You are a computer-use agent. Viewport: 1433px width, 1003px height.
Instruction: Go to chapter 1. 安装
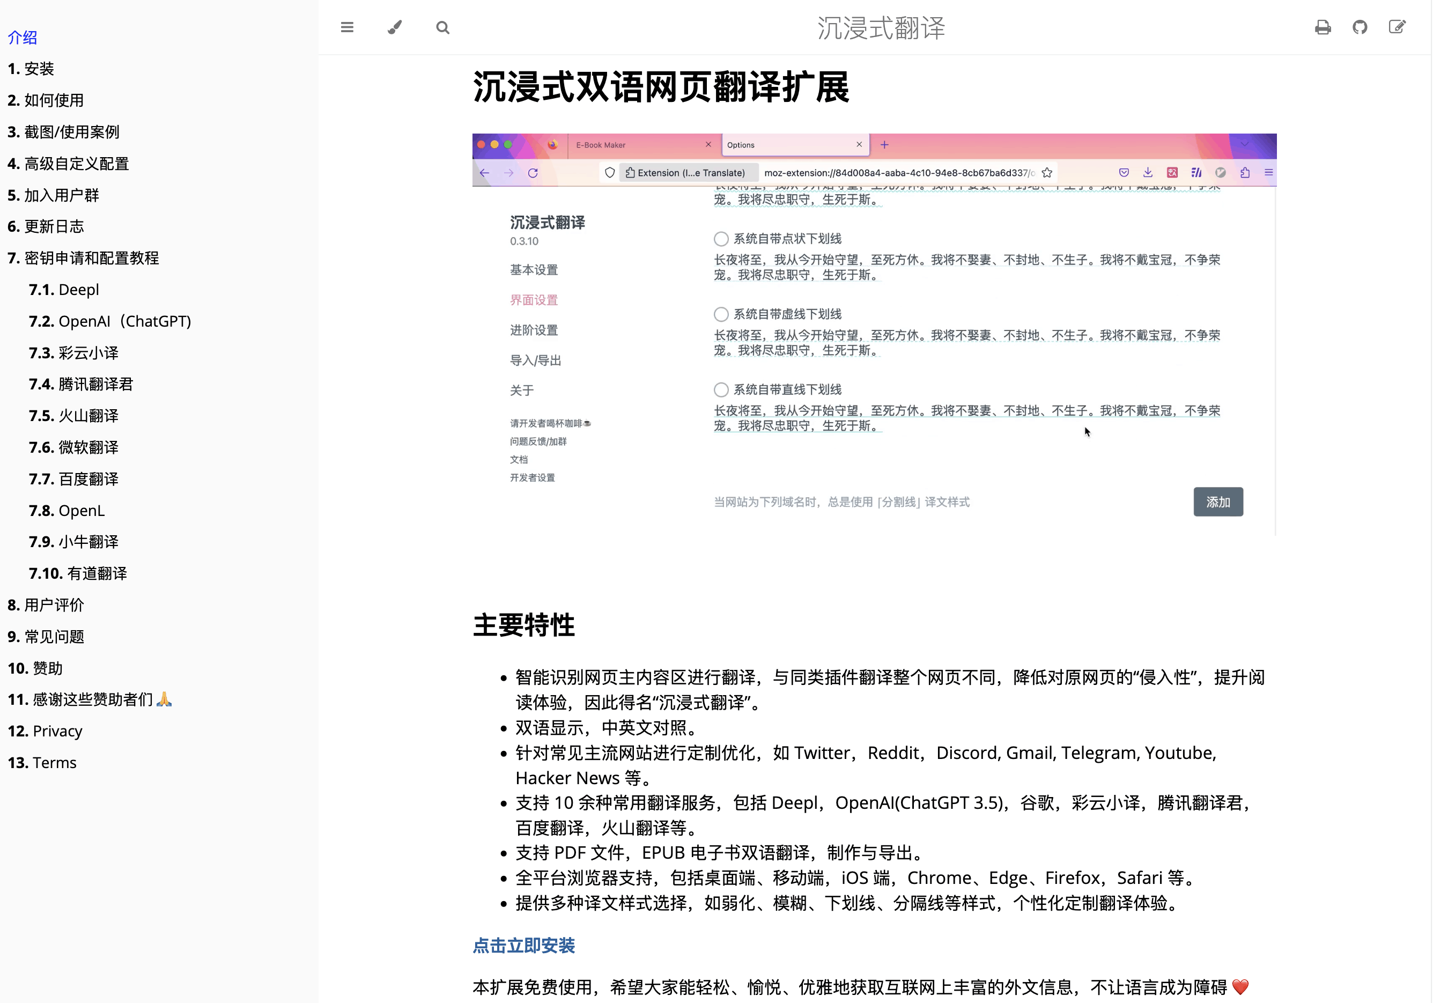31,69
